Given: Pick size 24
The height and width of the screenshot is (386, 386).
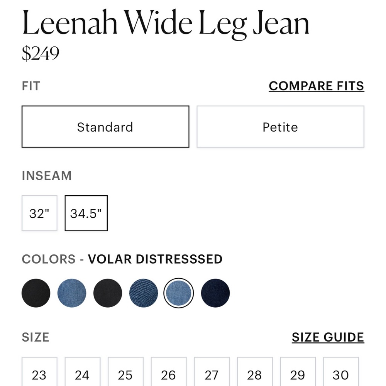Looking at the screenshot, I should (x=83, y=375).
